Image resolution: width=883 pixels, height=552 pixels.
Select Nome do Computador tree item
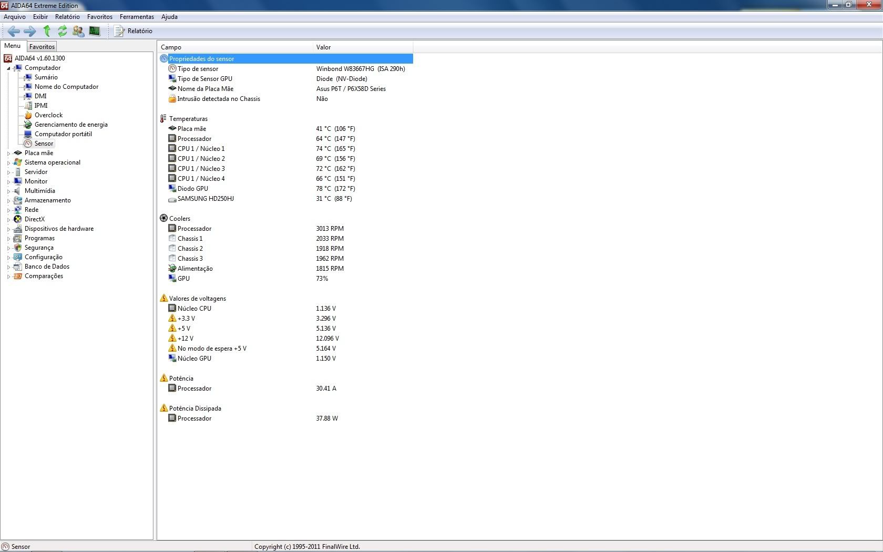coord(66,87)
